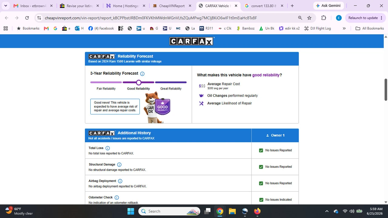This screenshot has width=388, height=218.
Task: Open the DJI Flight Log bookmark
Action: coord(317,28)
